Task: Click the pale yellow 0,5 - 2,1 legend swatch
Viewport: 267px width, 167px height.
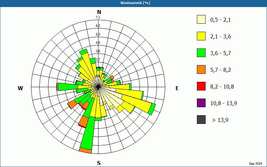Action: pos(201,19)
